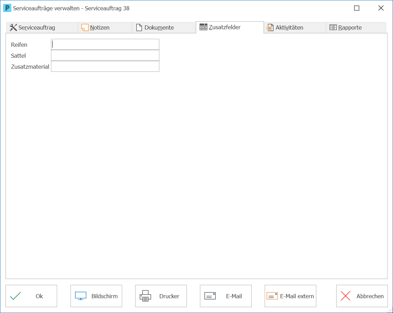Click the Sattel label
The image size is (393, 313).
point(18,56)
